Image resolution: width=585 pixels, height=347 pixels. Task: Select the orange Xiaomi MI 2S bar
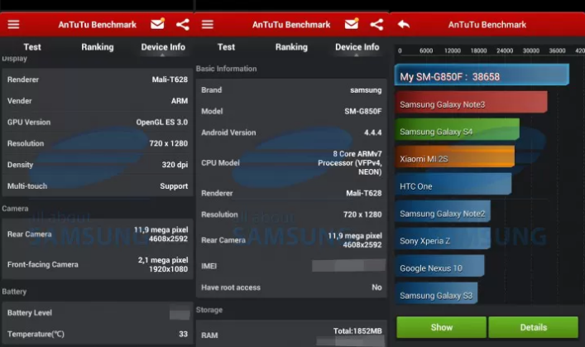coord(454,157)
